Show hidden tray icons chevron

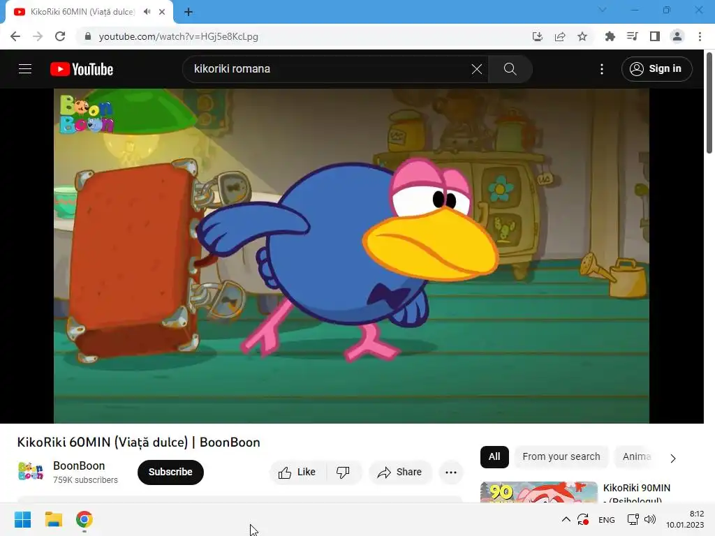[x=566, y=519]
